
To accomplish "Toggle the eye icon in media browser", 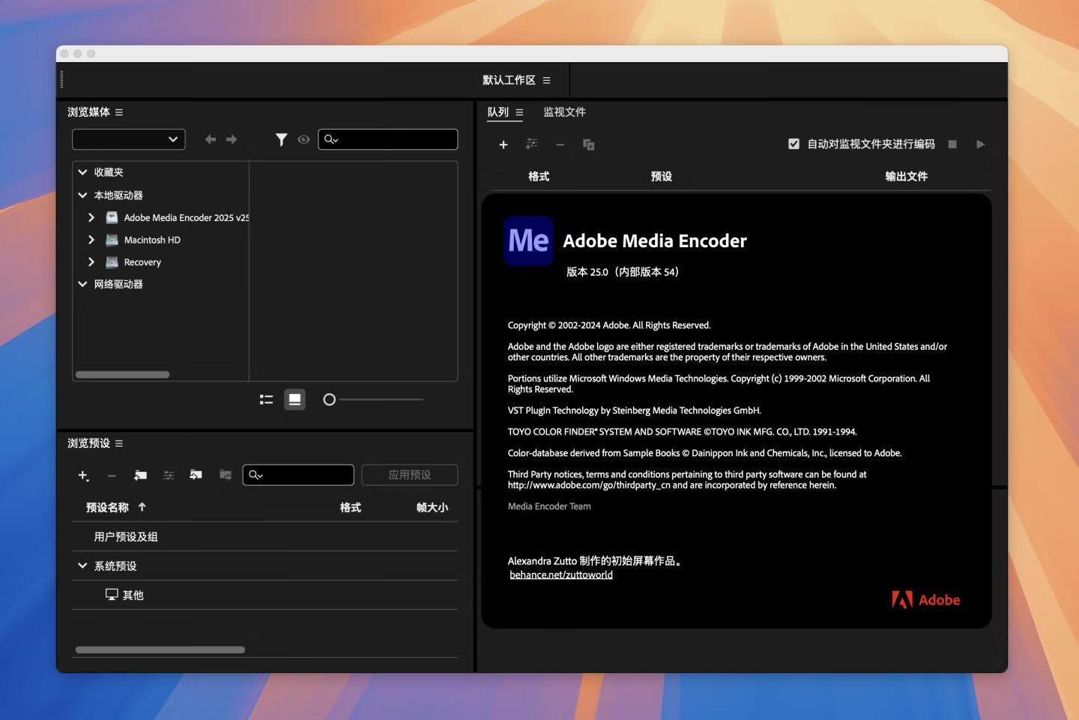I will click(x=304, y=139).
